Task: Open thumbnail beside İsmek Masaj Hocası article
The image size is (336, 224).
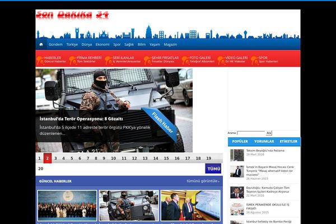Action: coord(237,171)
